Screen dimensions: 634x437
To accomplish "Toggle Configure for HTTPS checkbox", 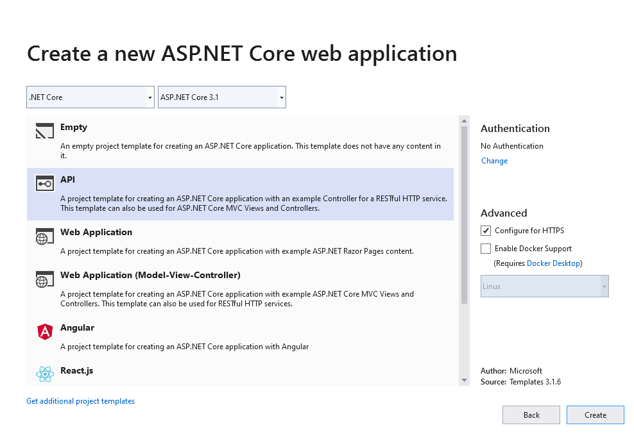I will 486,231.
